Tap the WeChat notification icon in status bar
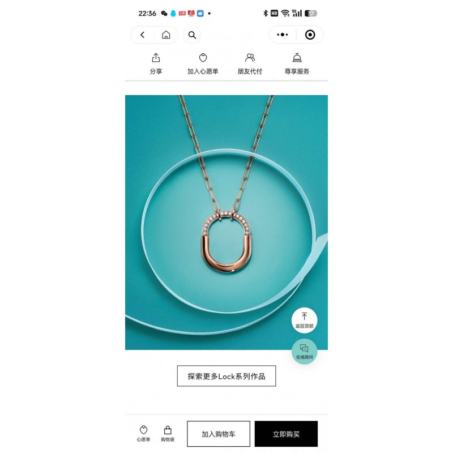Image resolution: width=453 pixels, height=453 pixels. pos(164,13)
